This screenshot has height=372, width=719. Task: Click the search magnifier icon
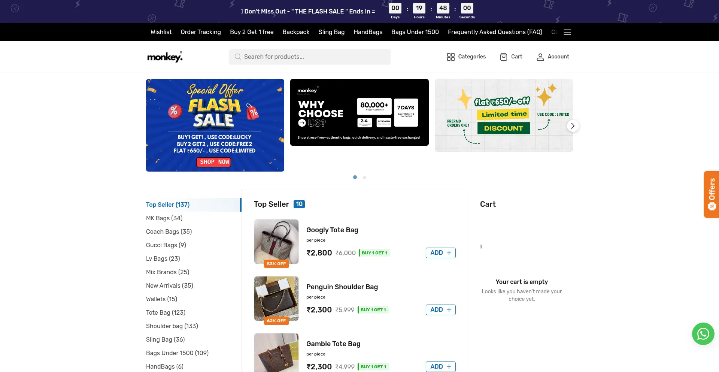tap(237, 57)
